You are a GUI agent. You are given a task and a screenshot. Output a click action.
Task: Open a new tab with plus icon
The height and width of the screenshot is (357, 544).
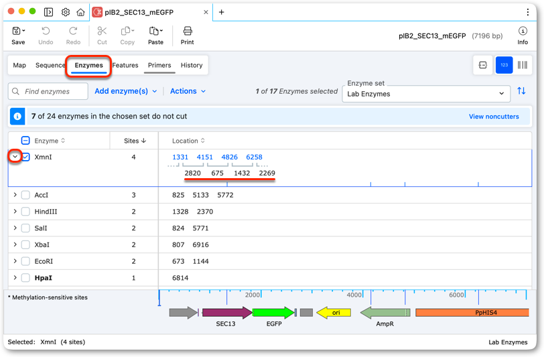[221, 12]
